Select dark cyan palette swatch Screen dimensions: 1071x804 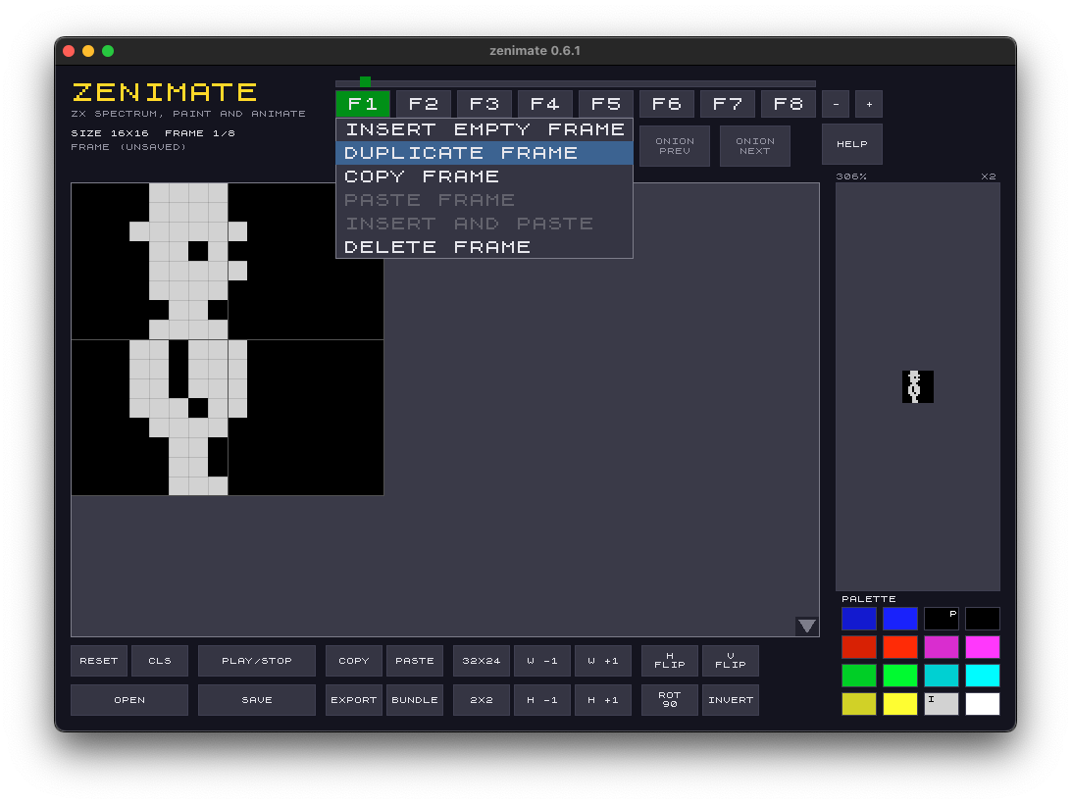click(942, 675)
